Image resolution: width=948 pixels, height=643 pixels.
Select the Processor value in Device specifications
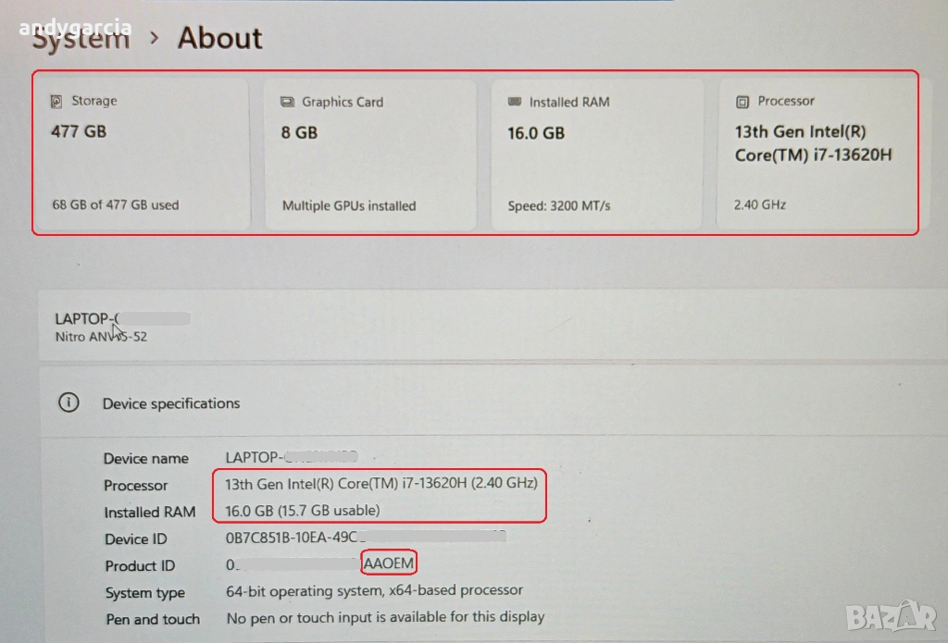(381, 484)
